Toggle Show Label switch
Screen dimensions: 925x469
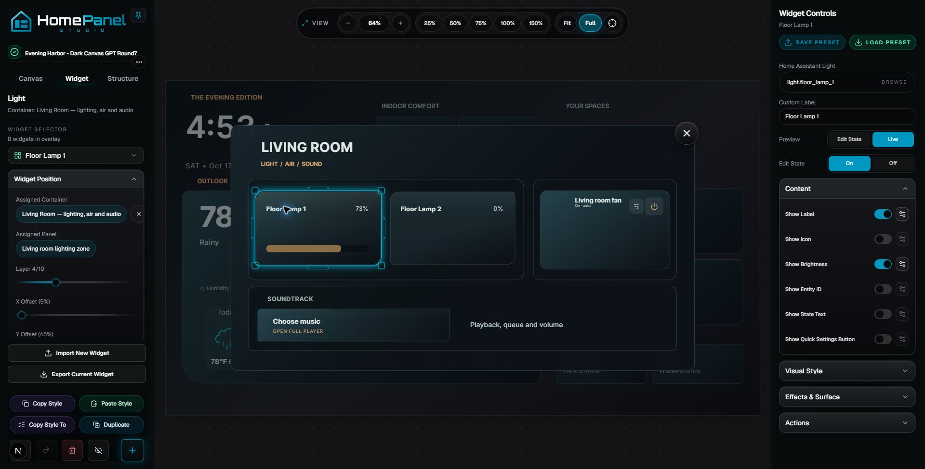883,214
